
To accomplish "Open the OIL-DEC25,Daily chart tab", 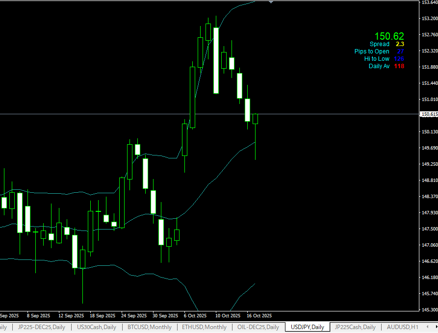I will click(x=258, y=327).
